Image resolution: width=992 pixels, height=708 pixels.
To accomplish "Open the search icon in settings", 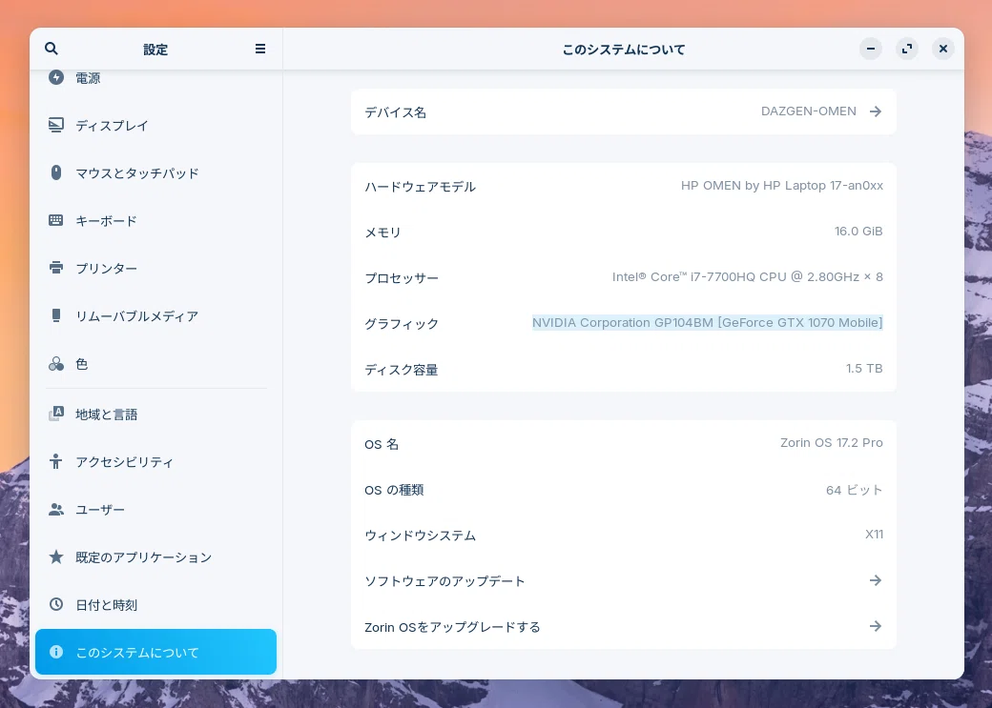I will pos(52,49).
